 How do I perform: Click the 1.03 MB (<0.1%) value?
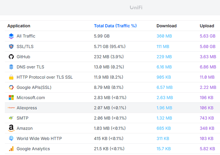(x=110, y=128)
